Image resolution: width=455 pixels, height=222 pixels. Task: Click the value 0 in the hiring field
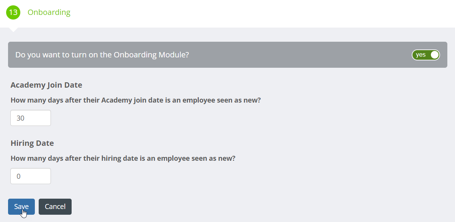tap(18, 176)
